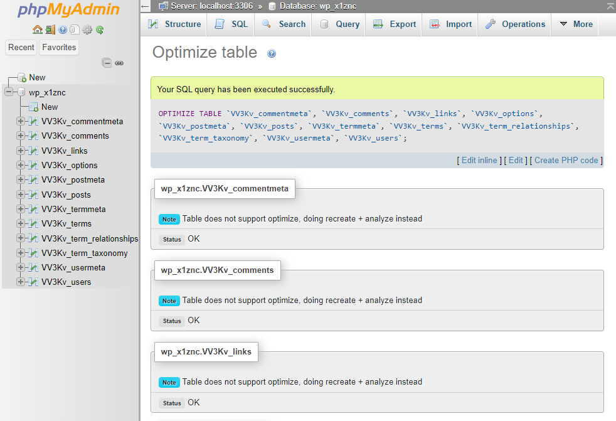Expand the VV3Kv_commentmeta table node

tap(20, 121)
